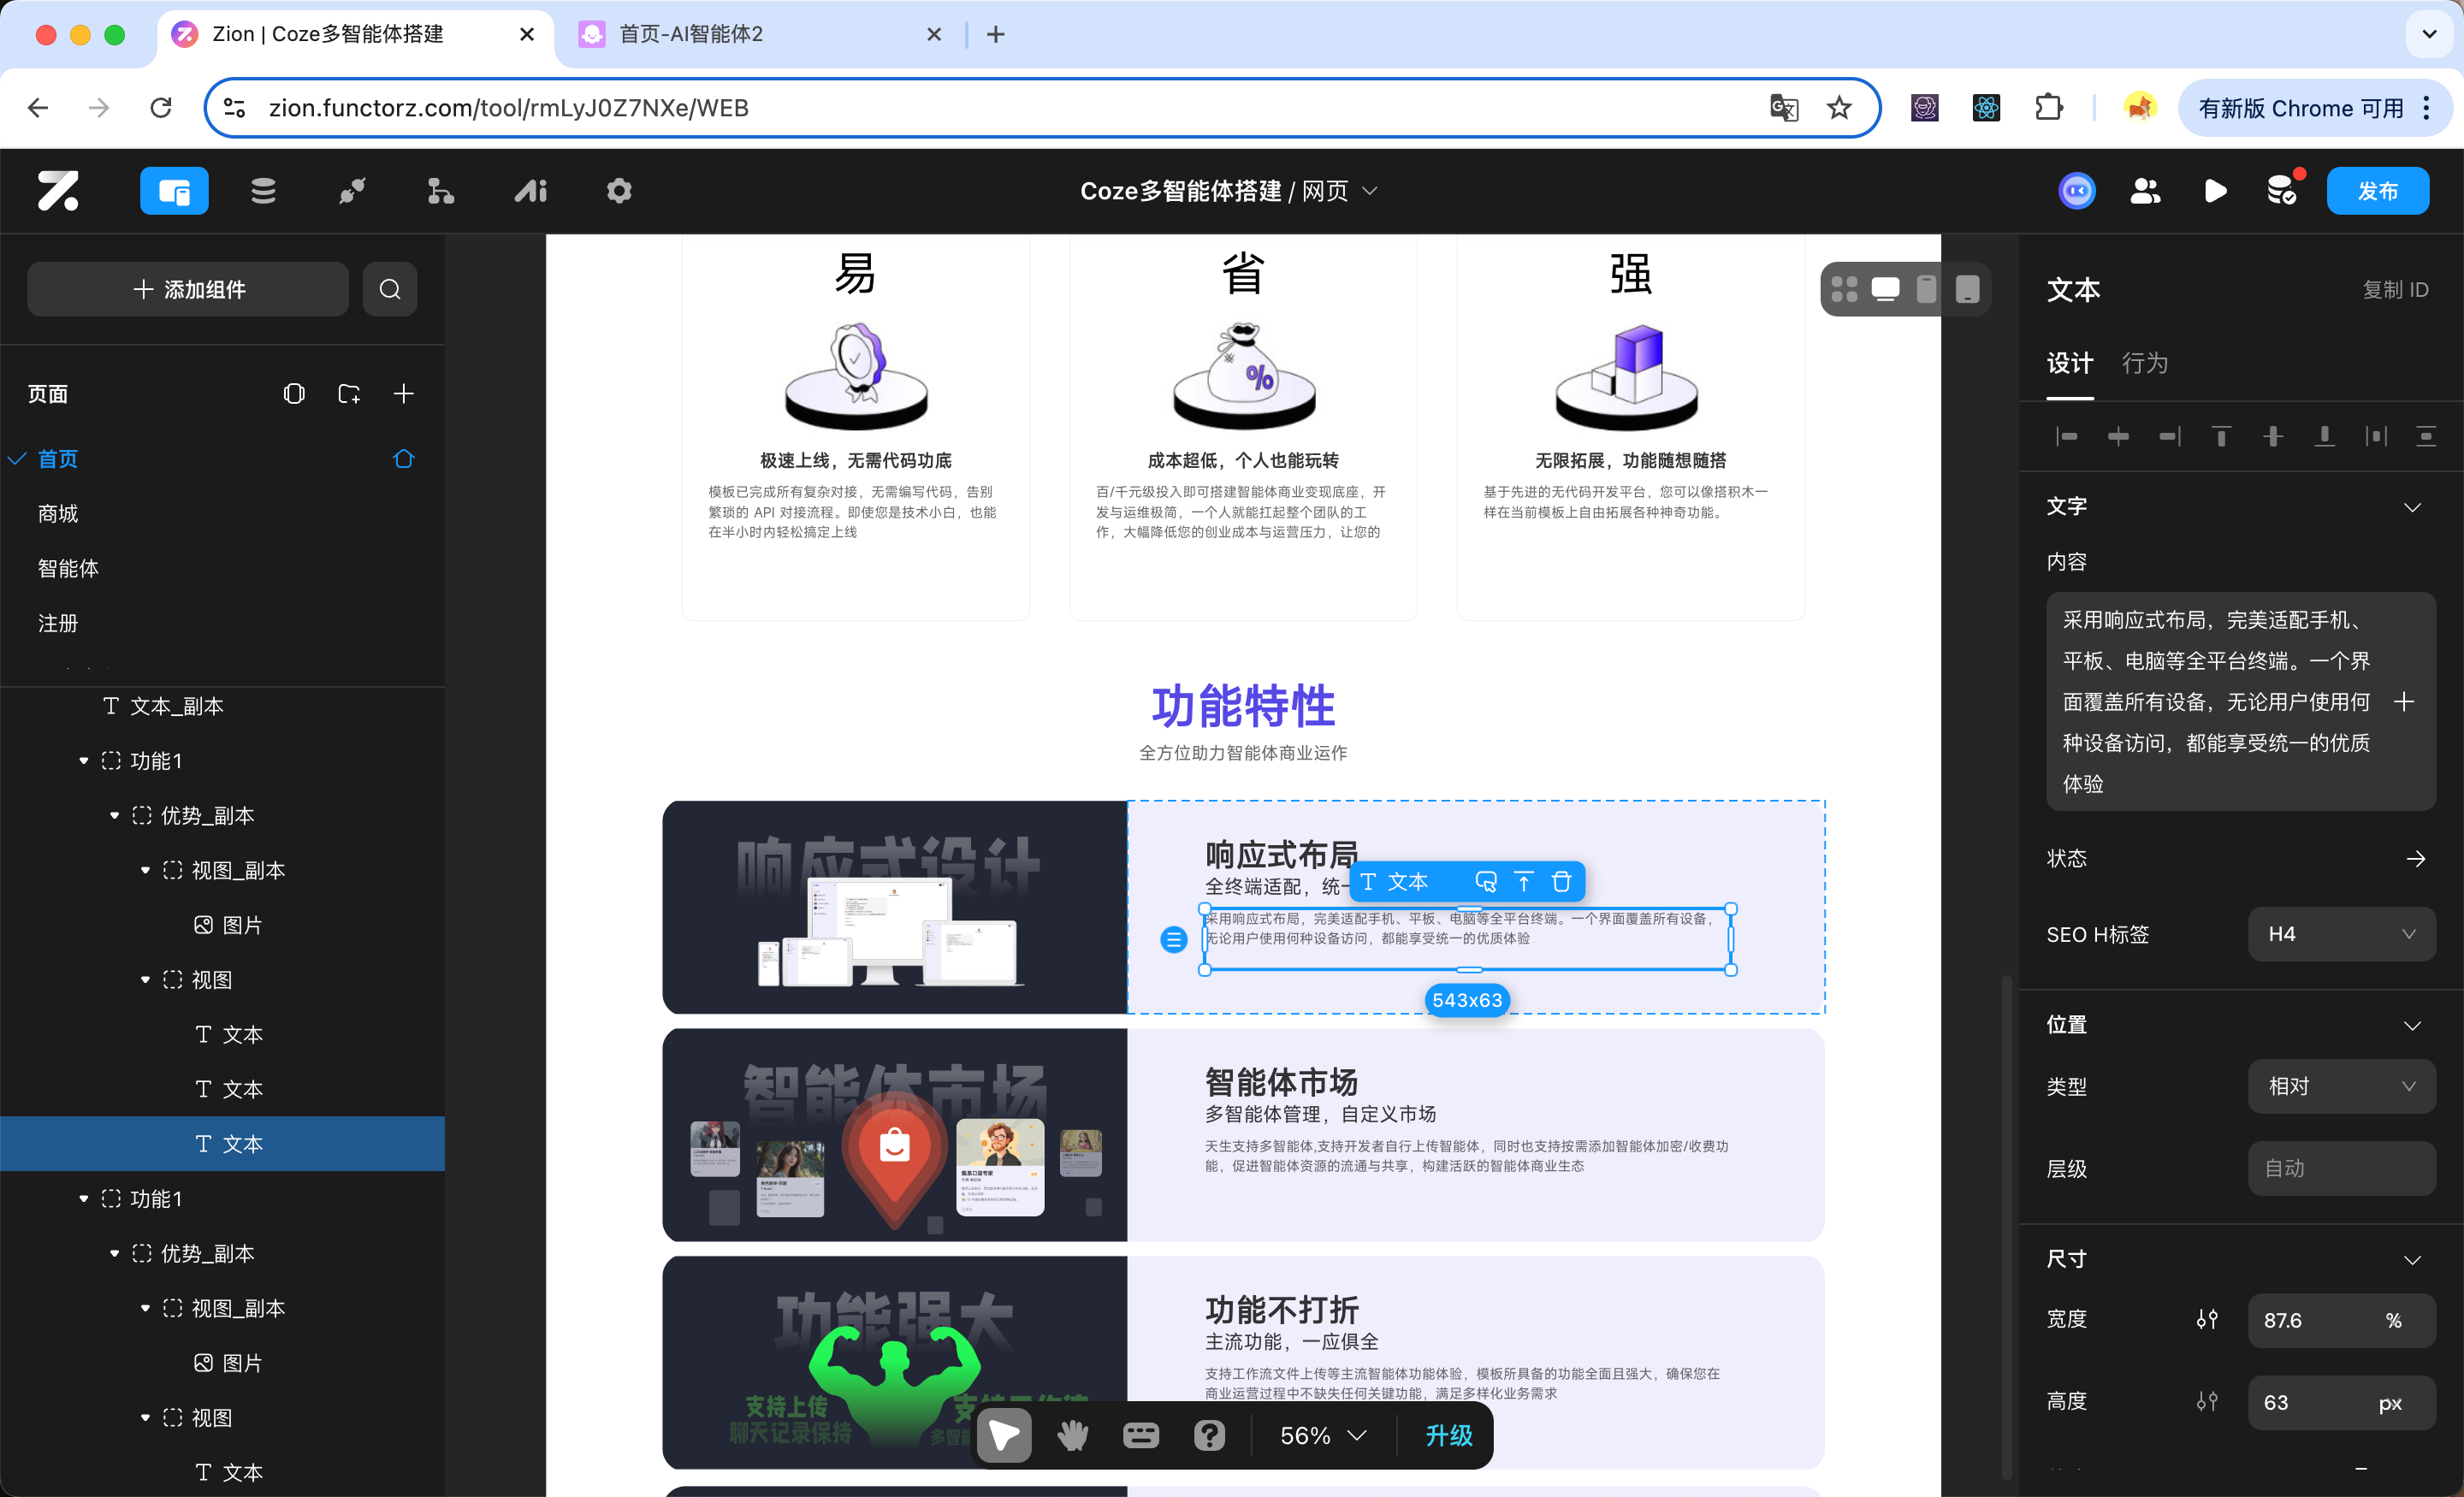Open the 类型 相对 dropdown

[x=2341, y=1085]
